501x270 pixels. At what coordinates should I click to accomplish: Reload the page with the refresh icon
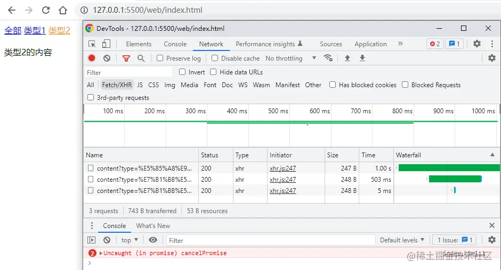click(x=46, y=10)
